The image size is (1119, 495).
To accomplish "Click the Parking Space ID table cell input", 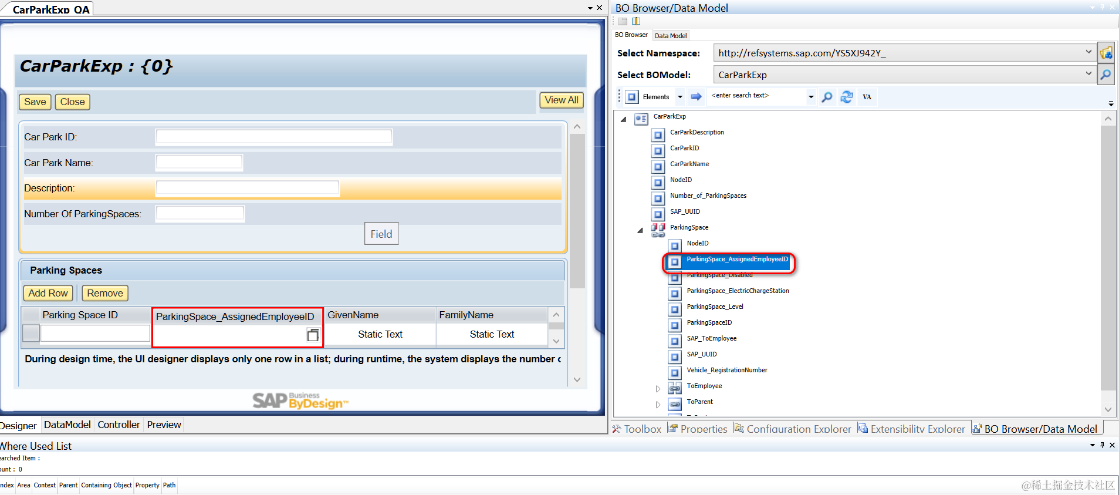I will point(95,334).
